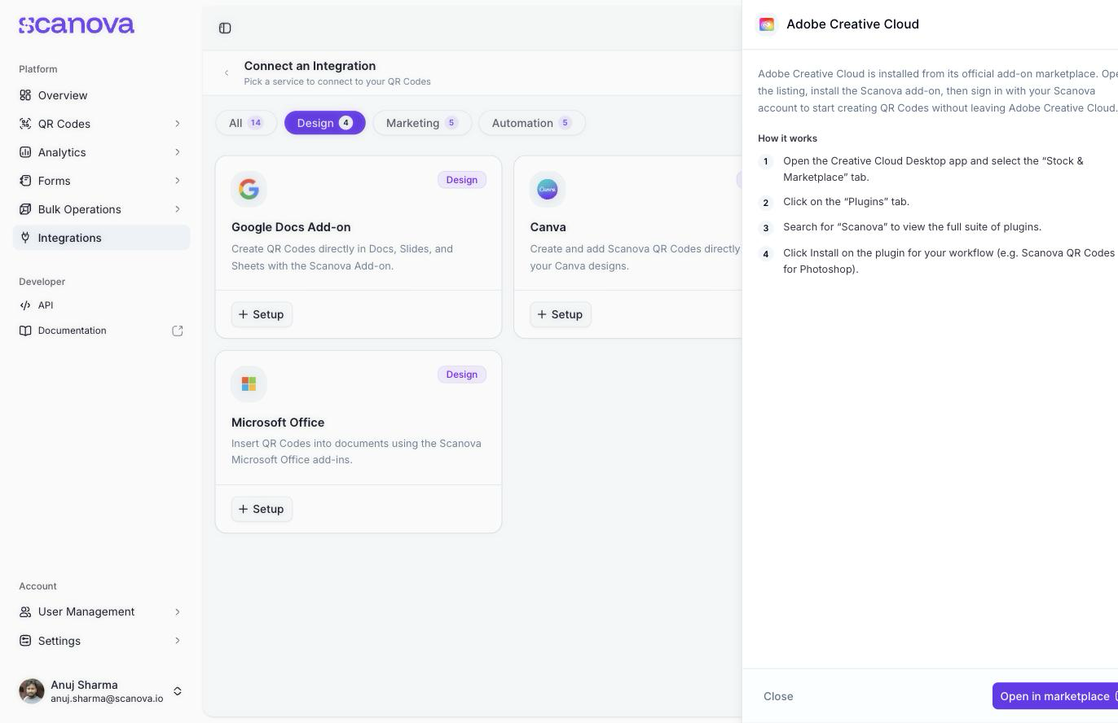Click the User Management people icon
The height and width of the screenshot is (723, 1118).
(x=25, y=611)
